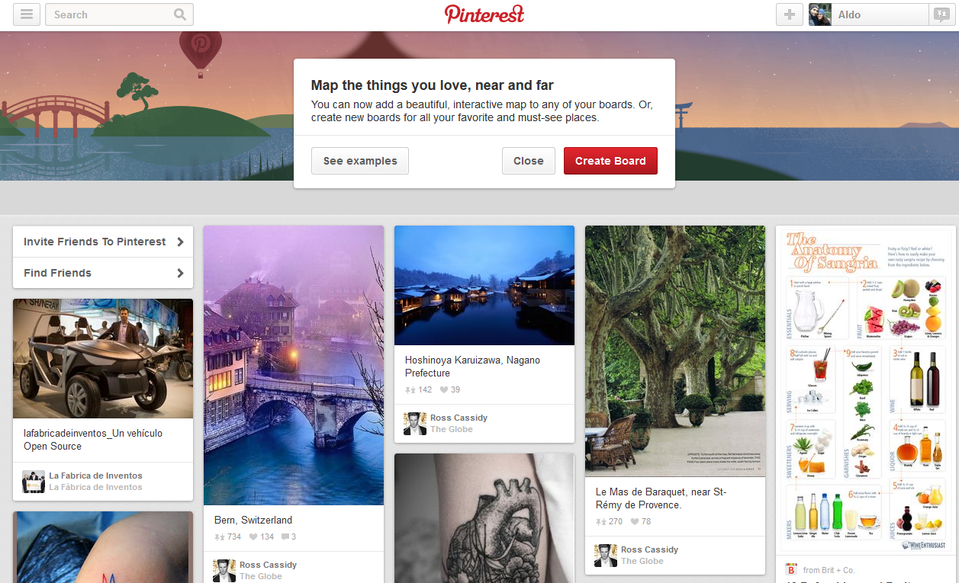Click the plus add pin button
The height and width of the screenshot is (583, 959).
pyautogui.click(x=790, y=14)
